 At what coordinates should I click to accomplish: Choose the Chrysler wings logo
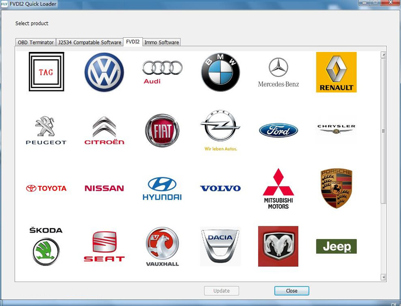pyautogui.click(x=336, y=129)
